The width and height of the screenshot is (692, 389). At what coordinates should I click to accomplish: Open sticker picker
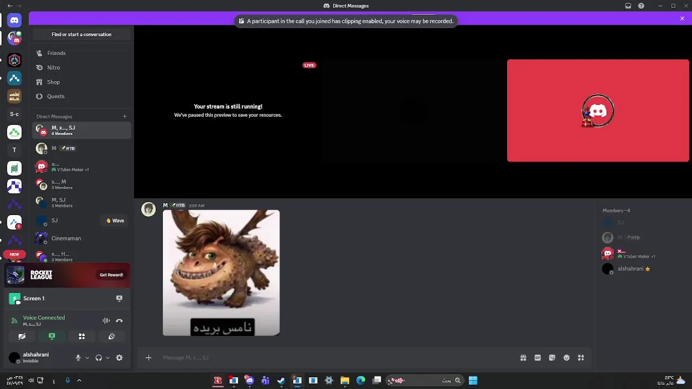tap(552, 358)
